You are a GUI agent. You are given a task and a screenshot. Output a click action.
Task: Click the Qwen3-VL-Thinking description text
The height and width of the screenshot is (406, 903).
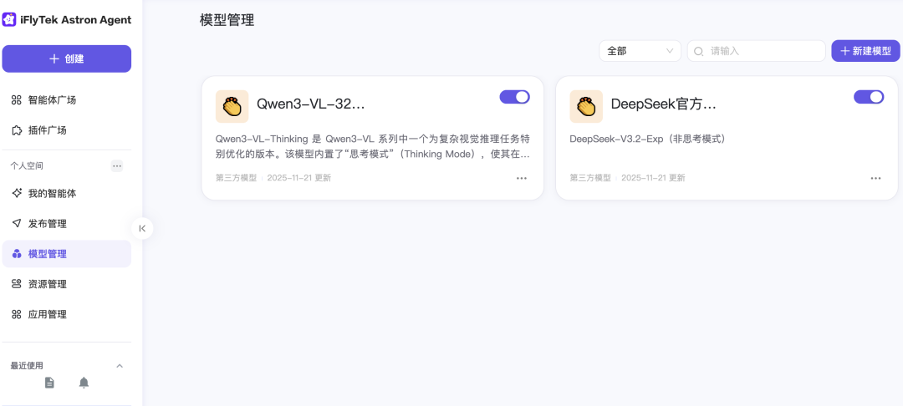tap(373, 147)
